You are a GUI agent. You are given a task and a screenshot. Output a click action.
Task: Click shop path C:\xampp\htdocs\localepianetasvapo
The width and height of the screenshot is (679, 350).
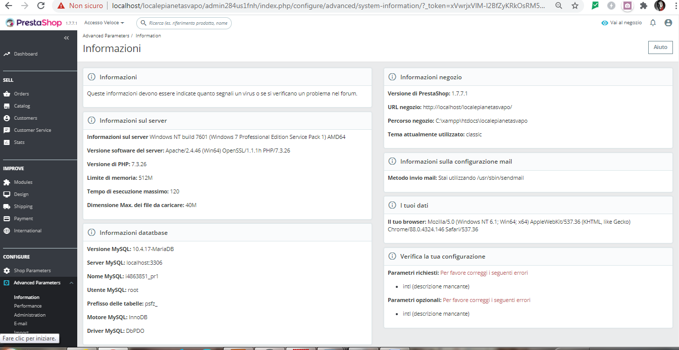point(482,121)
